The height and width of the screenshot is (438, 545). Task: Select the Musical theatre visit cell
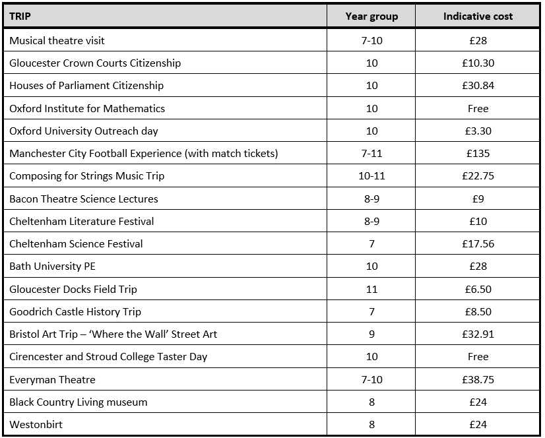coord(57,40)
